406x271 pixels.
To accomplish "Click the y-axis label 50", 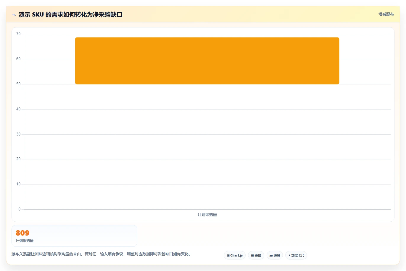I will click(18, 84).
